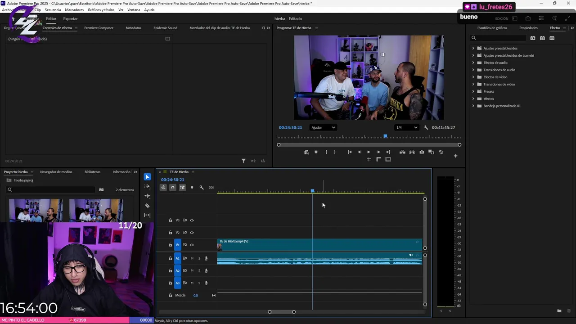Enable voice-over record on track A3
The width and height of the screenshot is (576, 324).
pos(207,283)
